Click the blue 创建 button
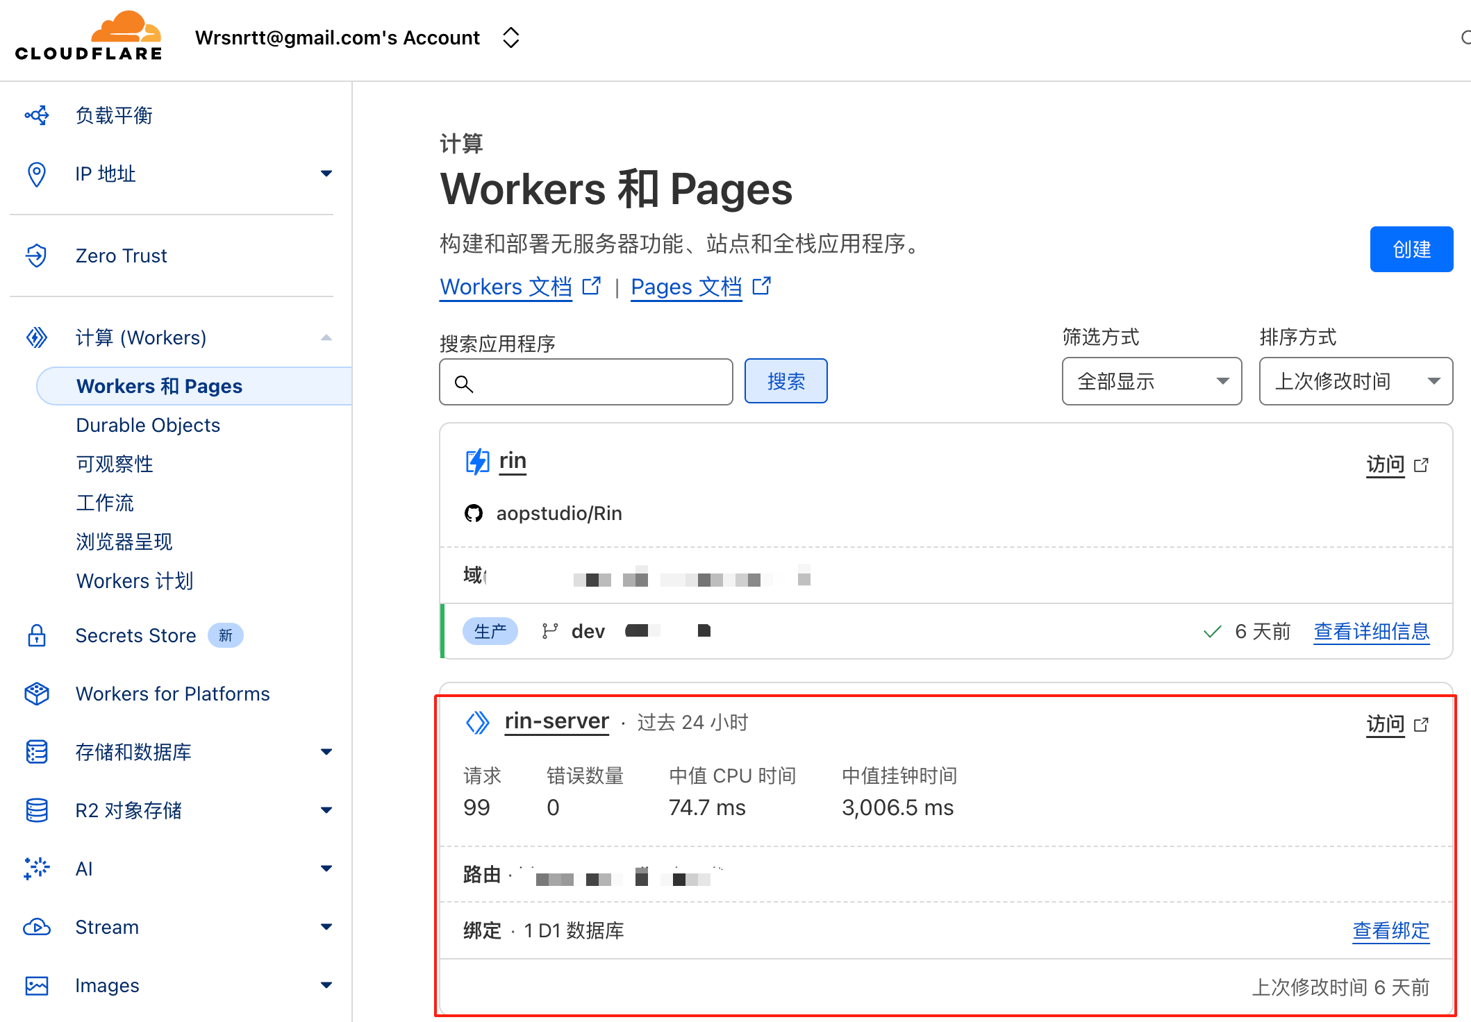The image size is (1471, 1022). coord(1411,249)
